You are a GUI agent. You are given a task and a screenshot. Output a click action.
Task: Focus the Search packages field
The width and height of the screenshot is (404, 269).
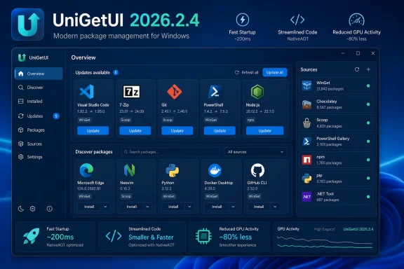point(170,152)
